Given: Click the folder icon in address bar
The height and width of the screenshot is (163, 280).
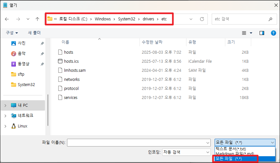Looking at the screenshot, I should [x=50, y=19].
